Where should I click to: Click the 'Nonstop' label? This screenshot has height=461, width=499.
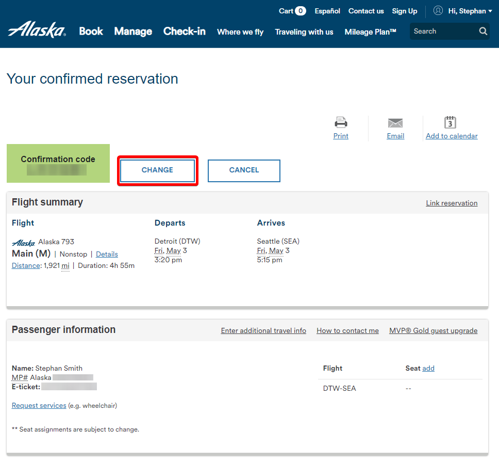pos(73,254)
